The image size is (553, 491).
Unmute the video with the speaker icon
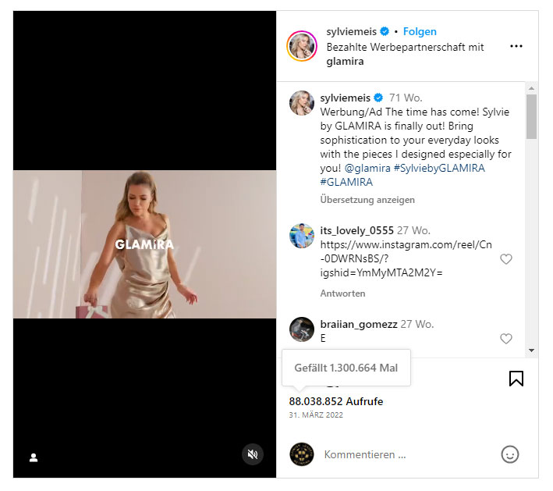click(x=253, y=454)
